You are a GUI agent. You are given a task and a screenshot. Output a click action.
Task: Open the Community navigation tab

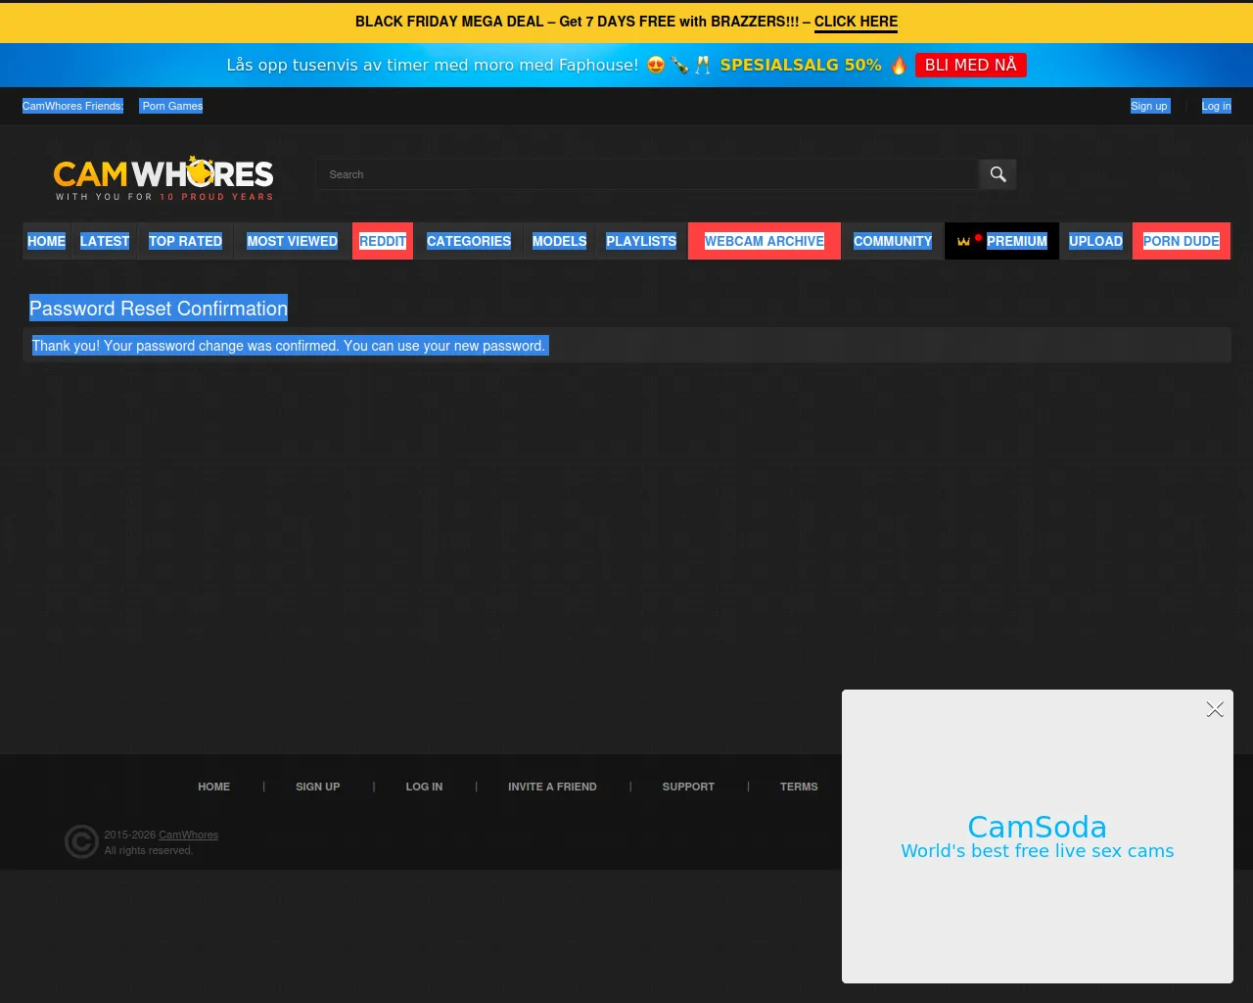(893, 241)
